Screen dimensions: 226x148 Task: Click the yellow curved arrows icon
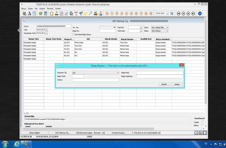click(x=86, y=13)
